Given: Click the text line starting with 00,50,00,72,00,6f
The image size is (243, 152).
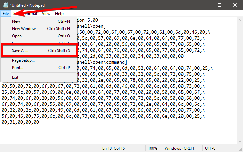Looking at the screenshot, I should [x=103, y=86].
